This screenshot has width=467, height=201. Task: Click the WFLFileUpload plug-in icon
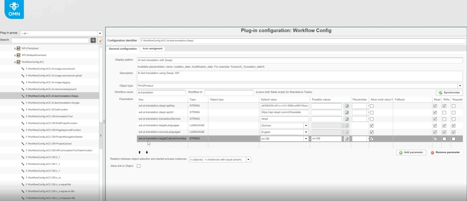click(18, 48)
